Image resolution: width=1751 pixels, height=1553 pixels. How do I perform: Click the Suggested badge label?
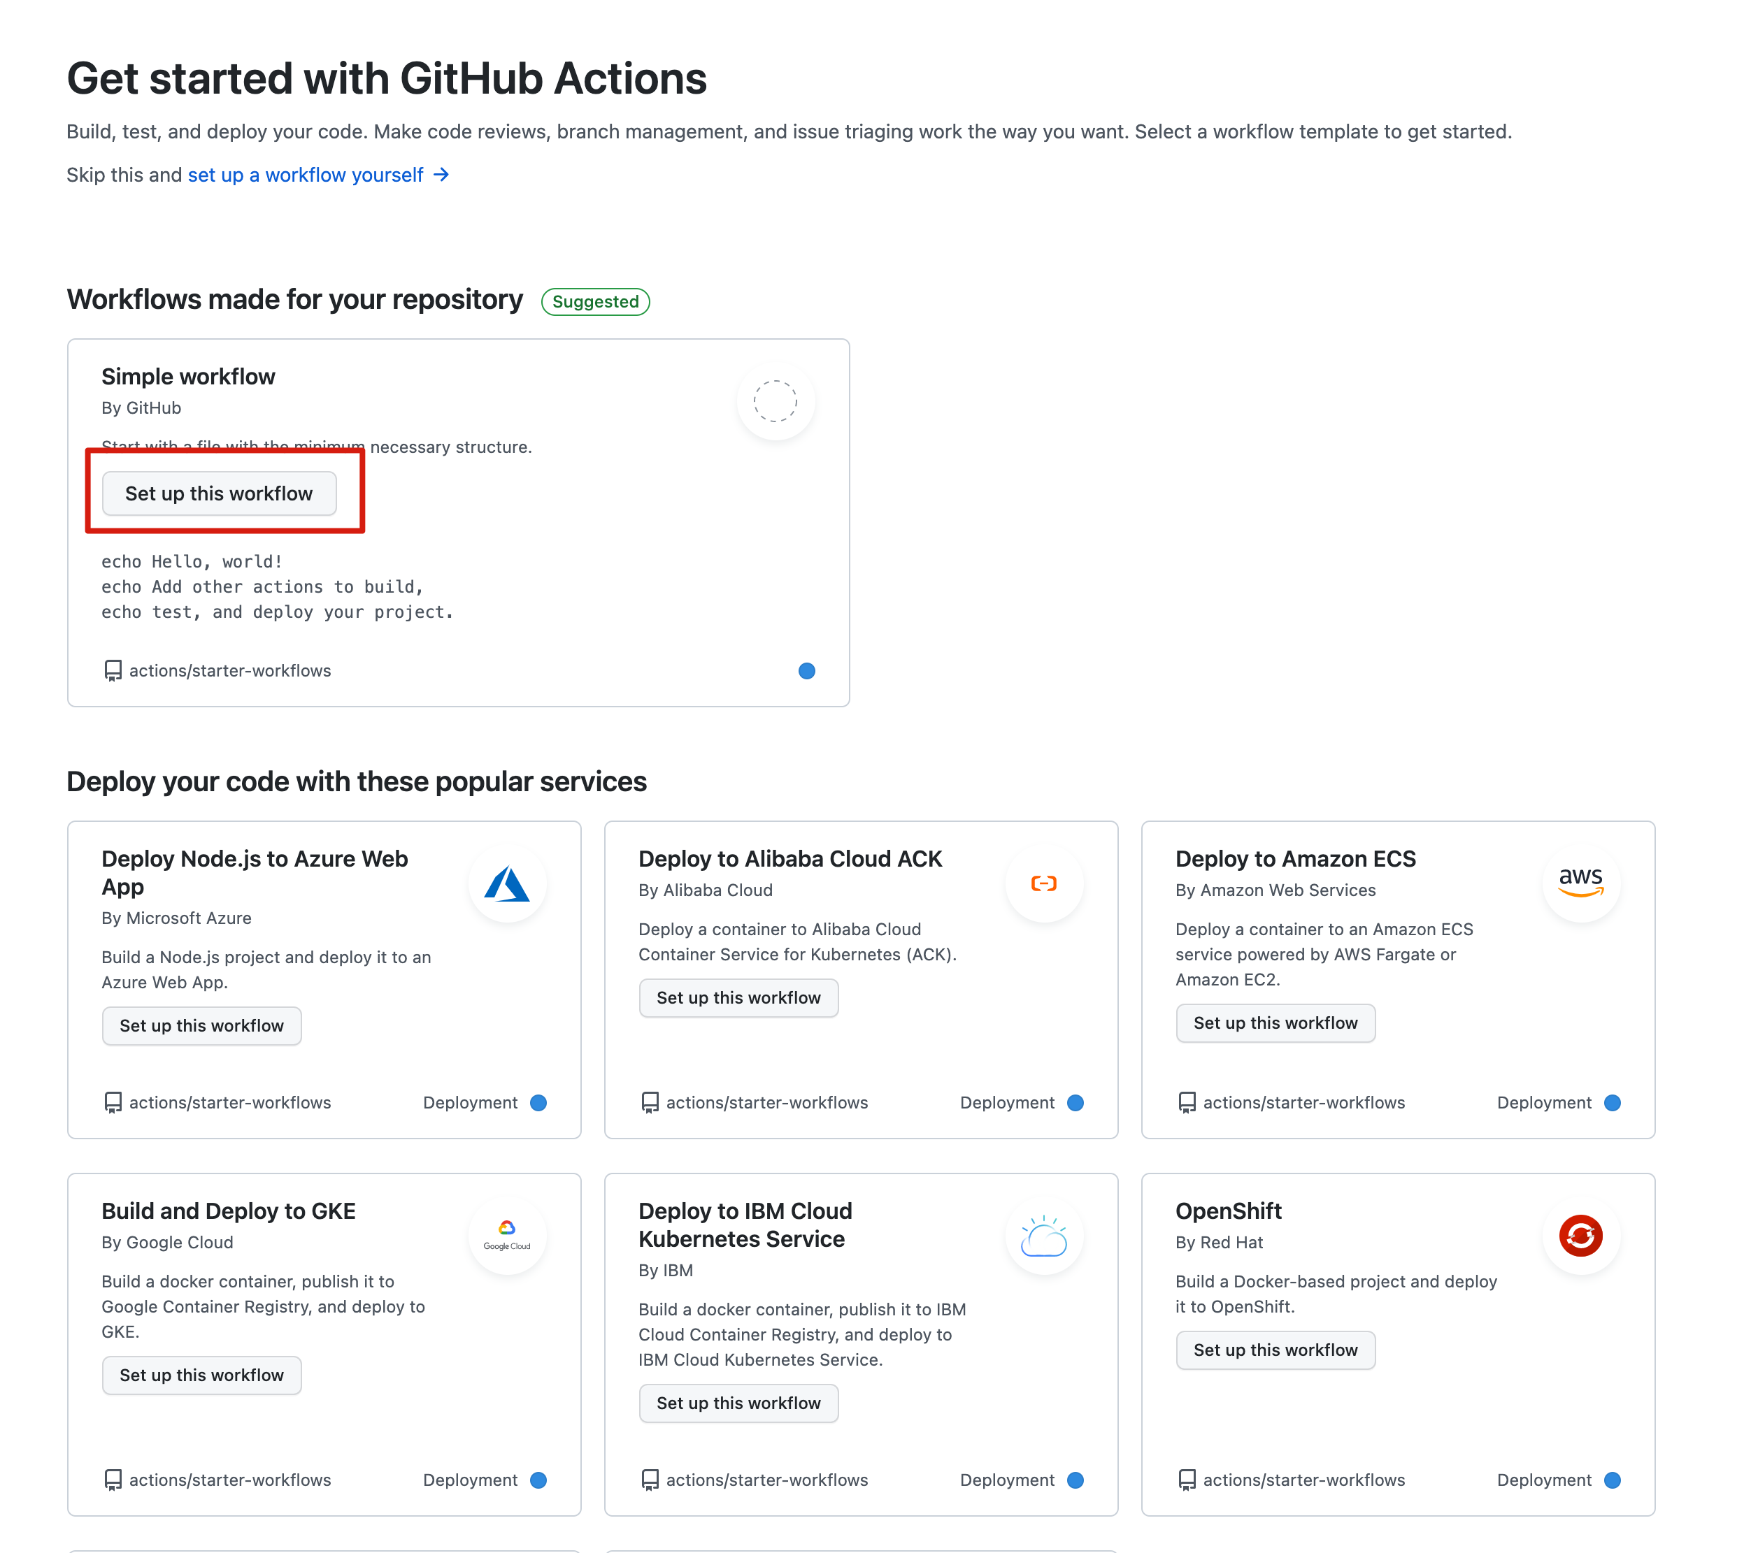(595, 301)
